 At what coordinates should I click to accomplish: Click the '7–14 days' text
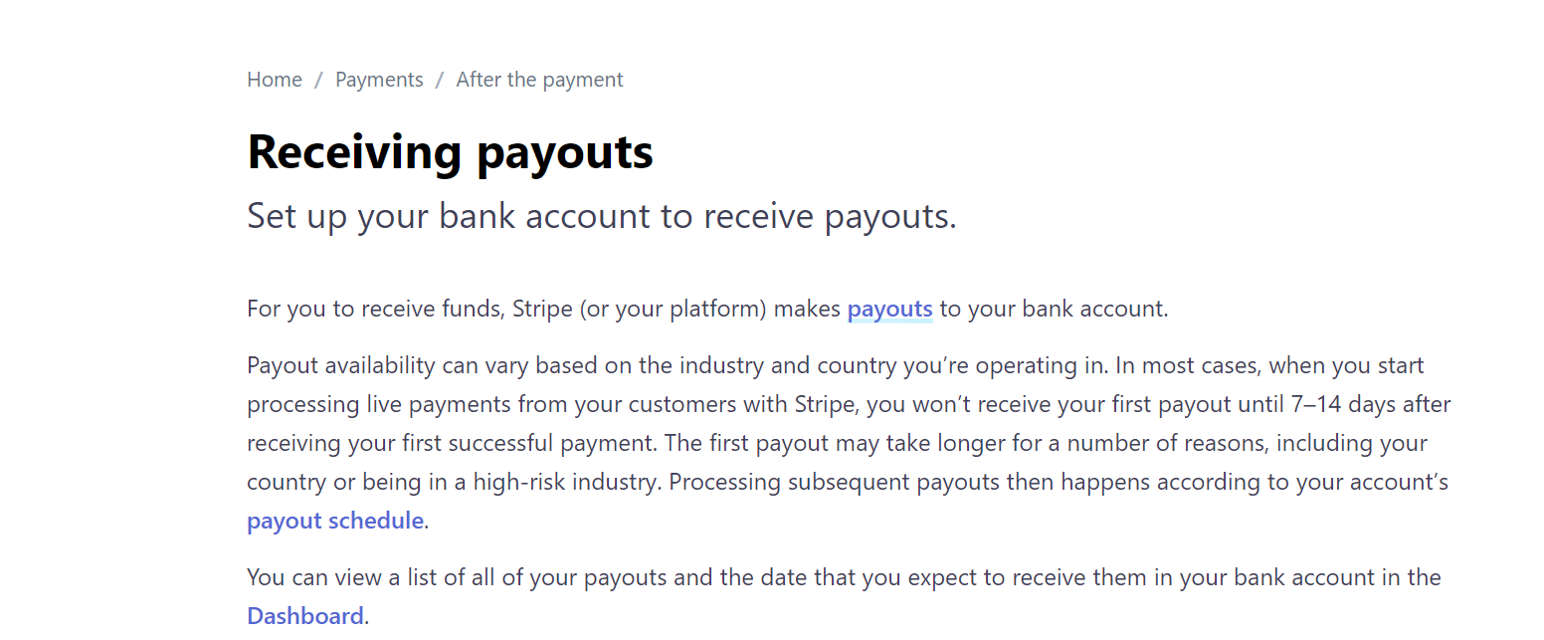[1360, 404]
